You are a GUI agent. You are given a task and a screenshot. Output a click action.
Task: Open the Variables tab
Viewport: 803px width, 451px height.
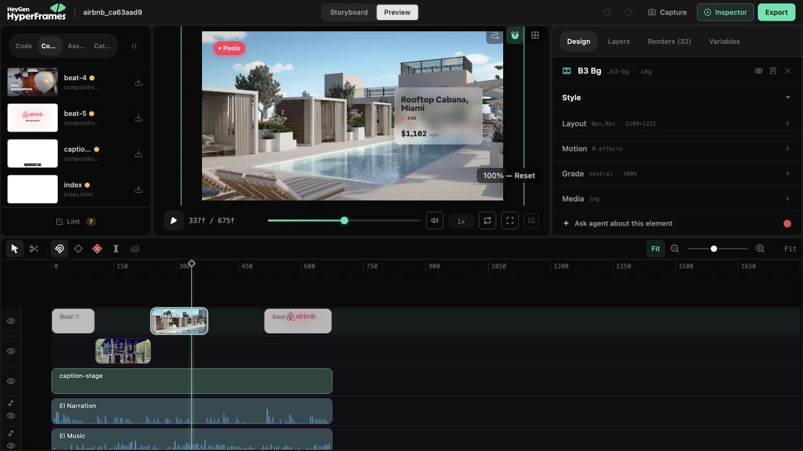coord(724,41)
